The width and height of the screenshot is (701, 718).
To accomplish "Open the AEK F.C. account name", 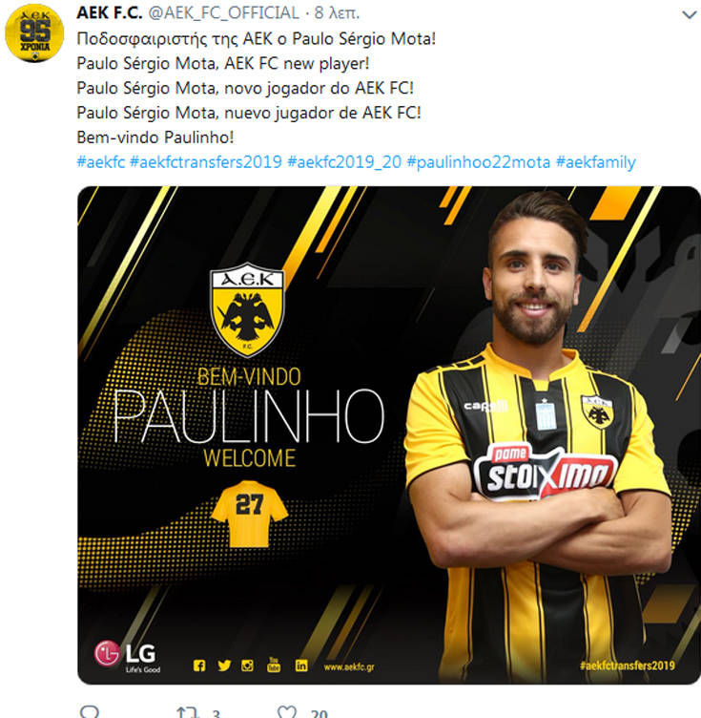I will 110,12.
